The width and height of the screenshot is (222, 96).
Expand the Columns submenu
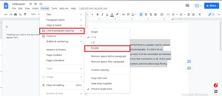click(62, 36)
